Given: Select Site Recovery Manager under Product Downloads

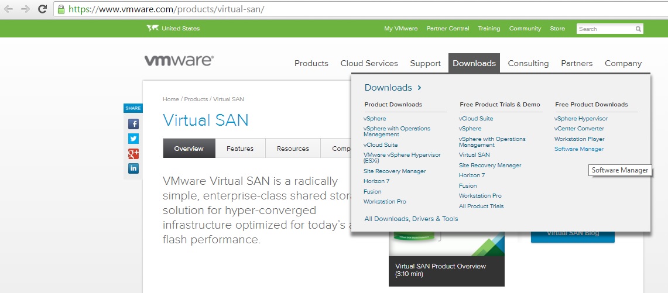Looking at the screenshot, I should click(395, 171).
